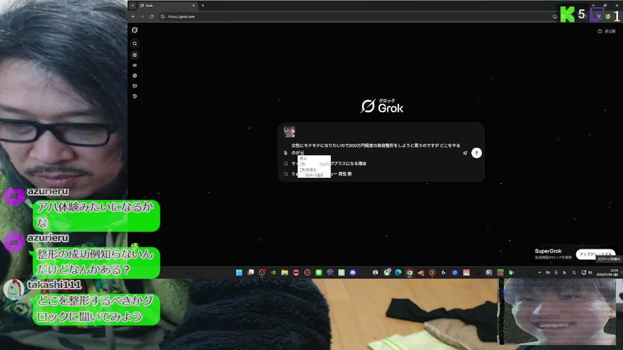623x350 pixels.
Task: Focus the Grok prompt text field
Action: 376,149
